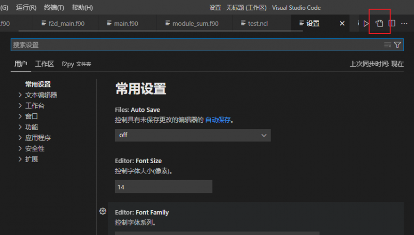
Task: Click the gear icon beside Editor: Font Family
Action: [103, 211]
